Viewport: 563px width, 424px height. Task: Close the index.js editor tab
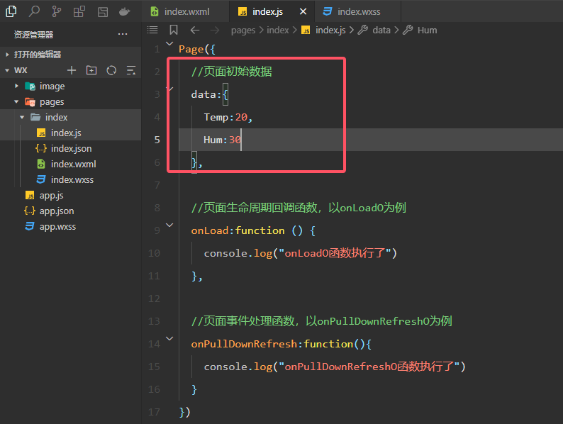303,11
